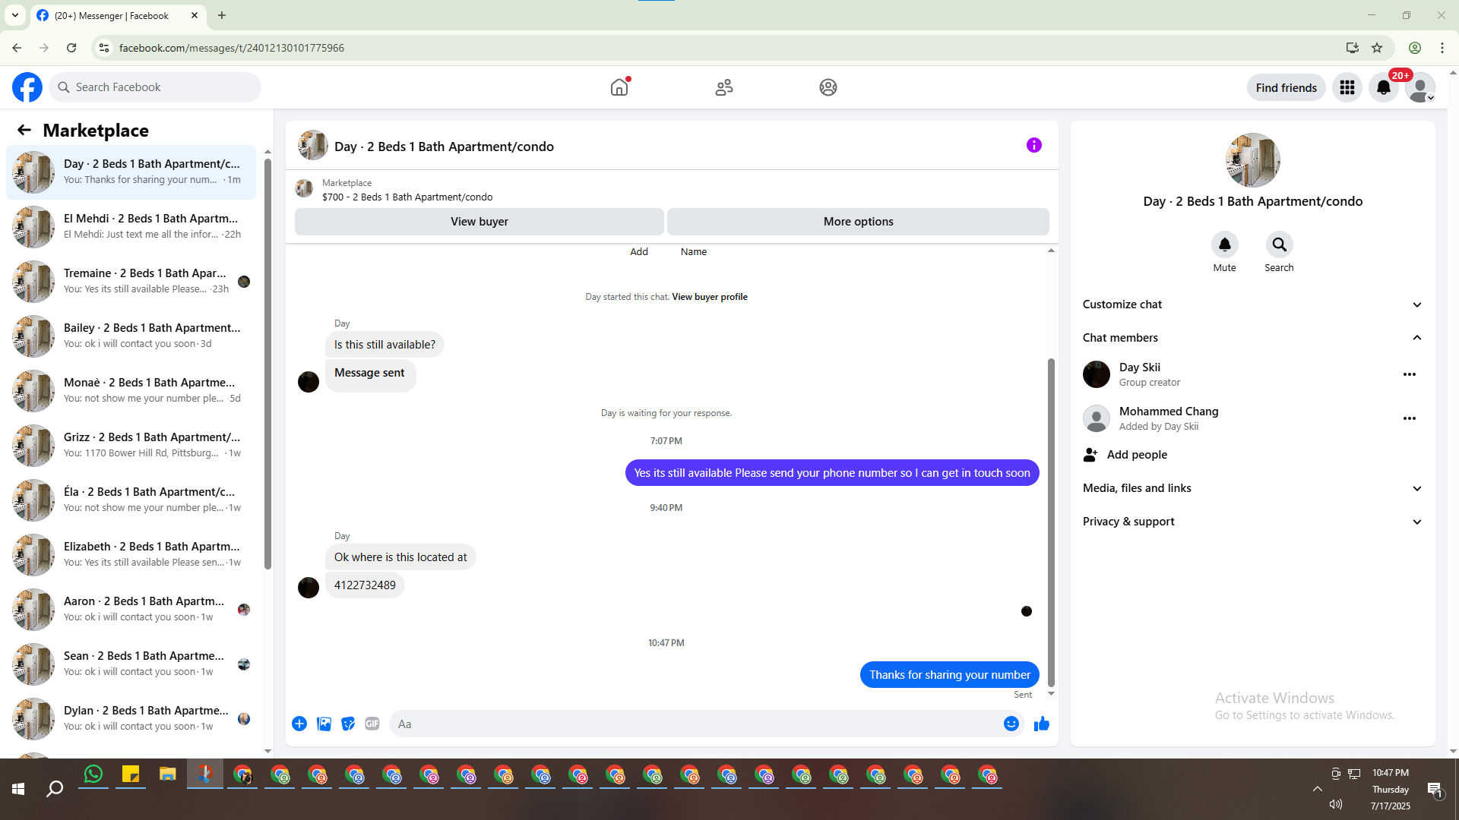Search in conversation using magnifier icon

pos(1280,244)
